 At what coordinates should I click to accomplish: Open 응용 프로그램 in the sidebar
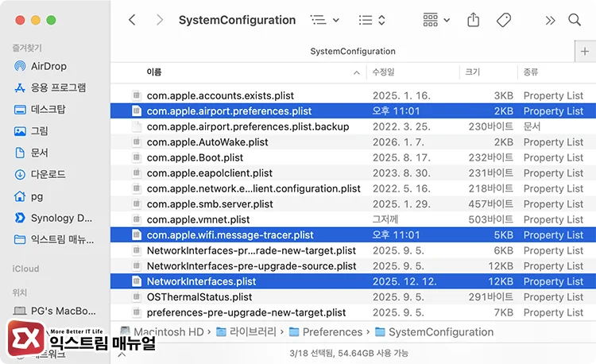(50, 87)
